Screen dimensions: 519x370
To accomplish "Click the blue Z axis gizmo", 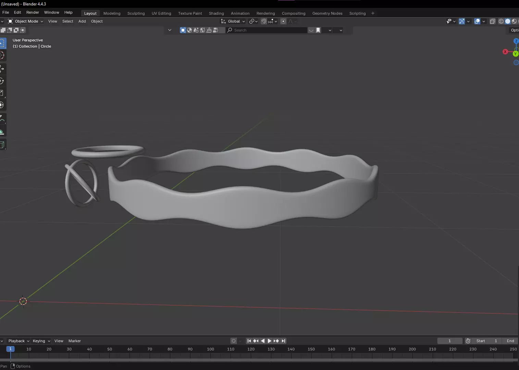I will coord(516,41).
